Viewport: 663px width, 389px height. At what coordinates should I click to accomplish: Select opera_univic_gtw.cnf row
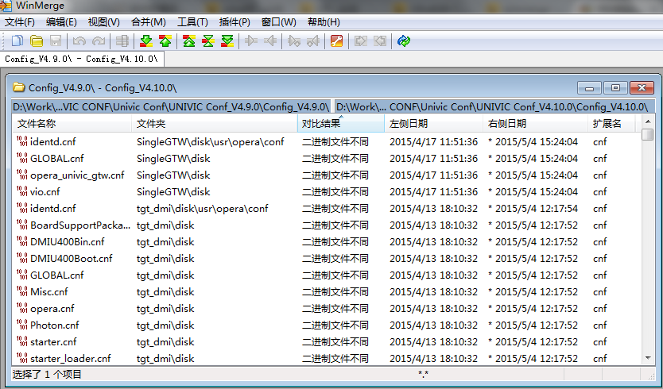326,175
